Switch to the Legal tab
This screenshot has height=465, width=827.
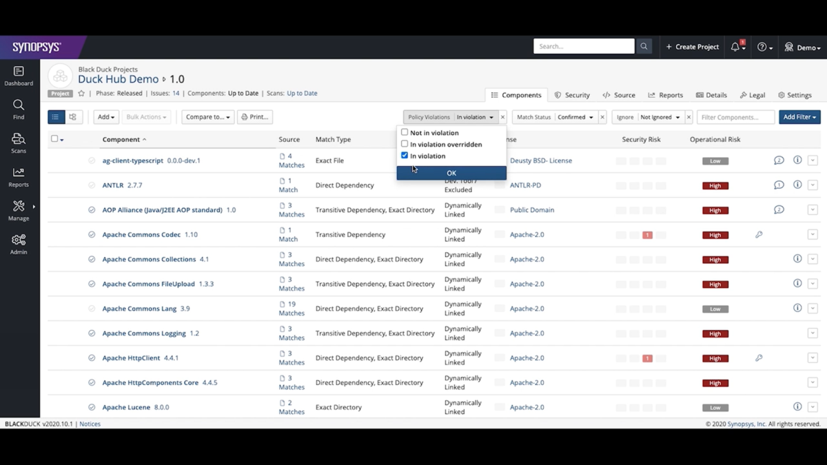click(753, 95)
